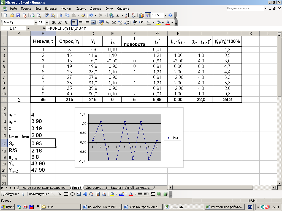Sort ascending with the A-Z icon
The image size is (282, 211).
point(127,16)
